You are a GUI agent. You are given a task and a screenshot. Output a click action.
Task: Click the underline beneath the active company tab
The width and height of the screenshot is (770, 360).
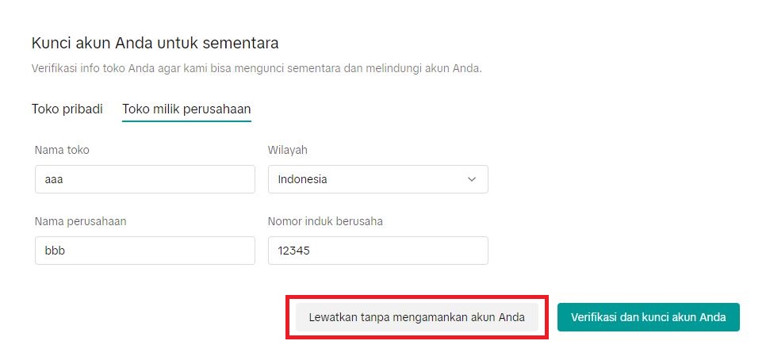click(186, 121)
